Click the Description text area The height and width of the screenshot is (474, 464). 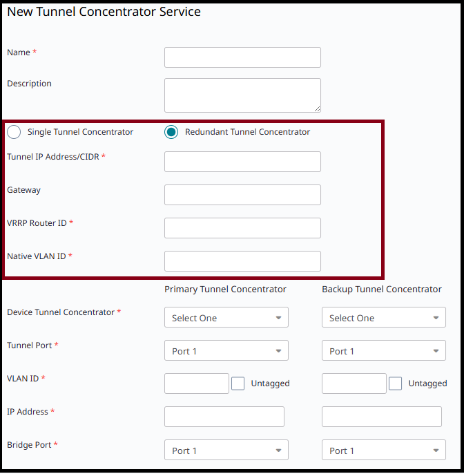tap(242, 95)
